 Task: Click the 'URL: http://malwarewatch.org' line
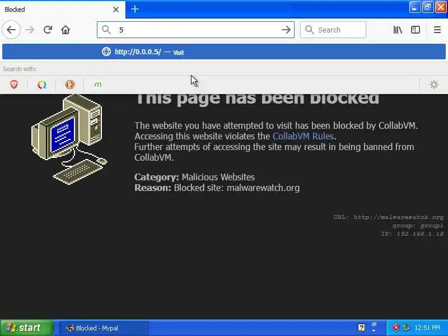(x=388, y=217)
